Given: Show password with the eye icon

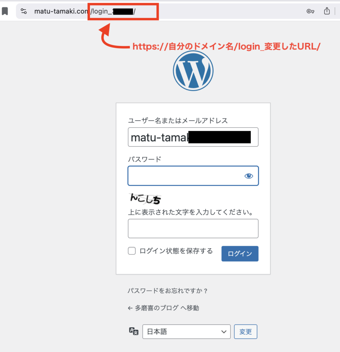Looking at the screenshot, I should (x=249, y=176).
